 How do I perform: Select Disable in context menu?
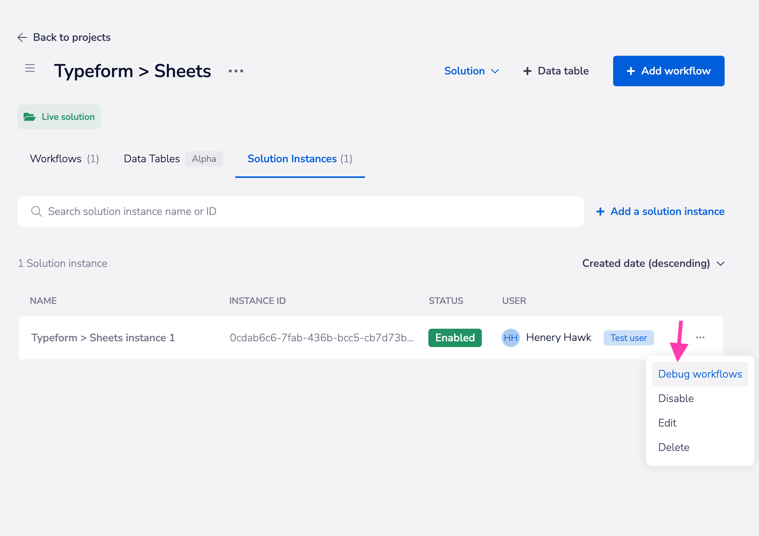(x=676, y=399)
